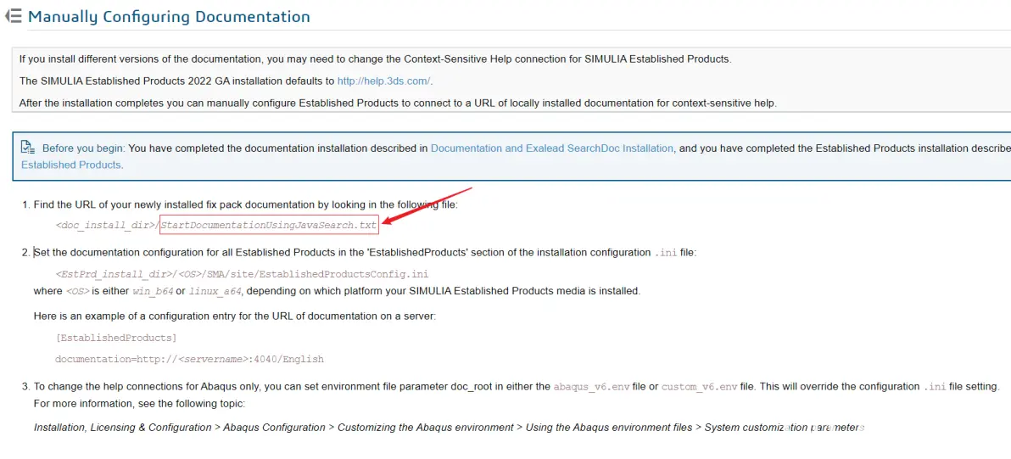Image resolution: width=1011 pixels, height=459 pixels.
Task: Click the 'Before you begin' note icon
Action: tap(28, 147)
